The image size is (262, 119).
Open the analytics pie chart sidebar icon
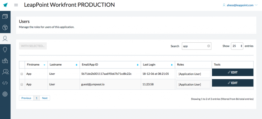(x=5, y=28)
